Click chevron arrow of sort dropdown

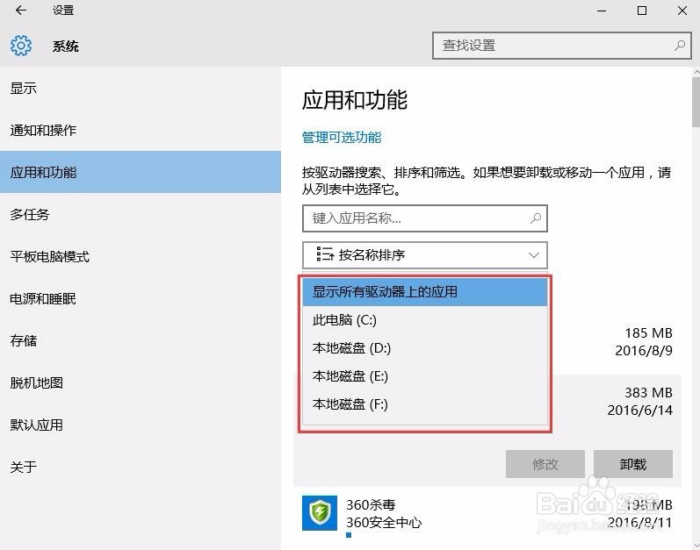[533, 255]
